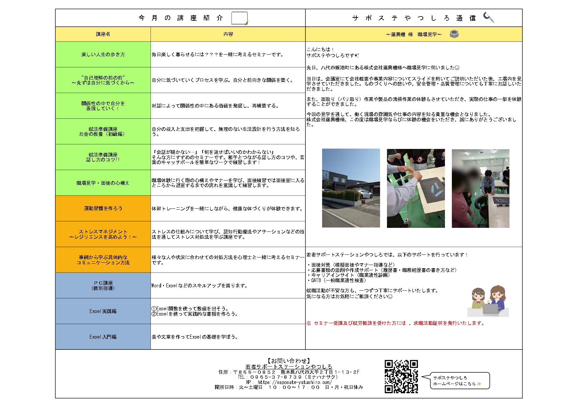
Task: Click the QR code in the footer
Action: click(x=401, y=376)
